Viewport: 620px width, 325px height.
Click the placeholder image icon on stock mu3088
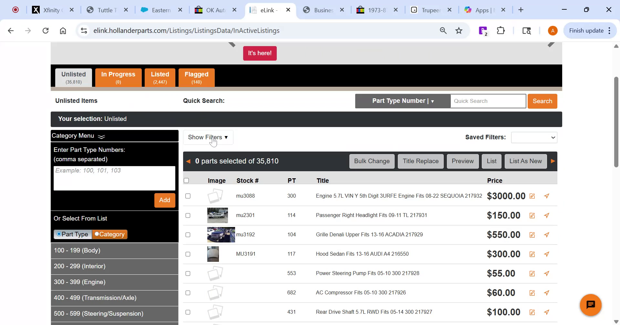[216, 195]
